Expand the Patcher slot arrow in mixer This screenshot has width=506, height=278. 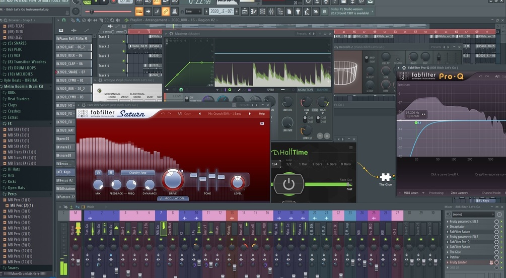pos(448,257)
